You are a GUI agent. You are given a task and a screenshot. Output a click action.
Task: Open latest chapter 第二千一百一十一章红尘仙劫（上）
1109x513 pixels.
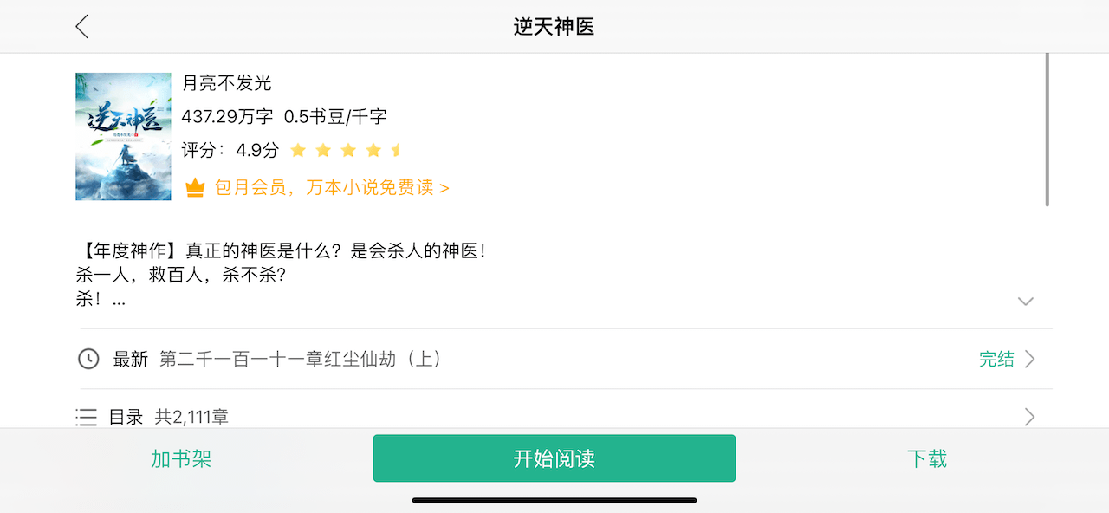[x=302, y=359]
